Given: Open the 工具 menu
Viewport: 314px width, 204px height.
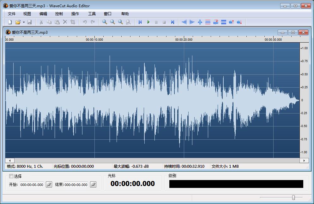Looking at the screenshot, I should 92,14.
